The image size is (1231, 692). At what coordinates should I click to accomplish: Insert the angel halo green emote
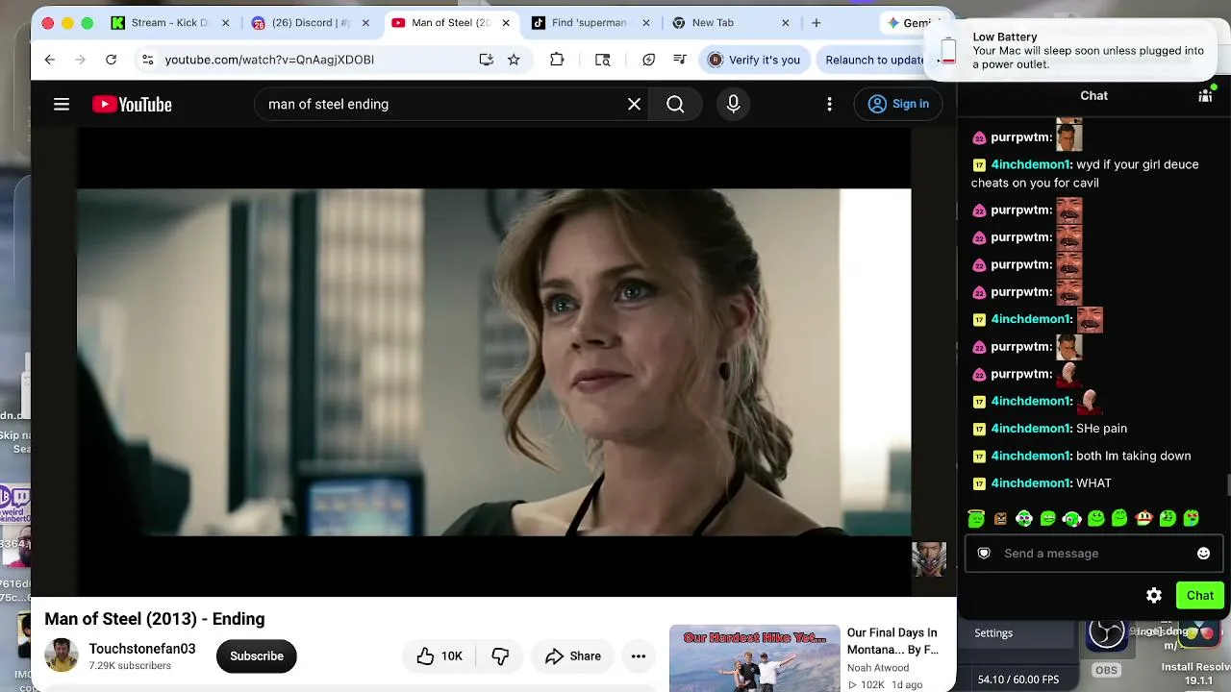(976, 518)
